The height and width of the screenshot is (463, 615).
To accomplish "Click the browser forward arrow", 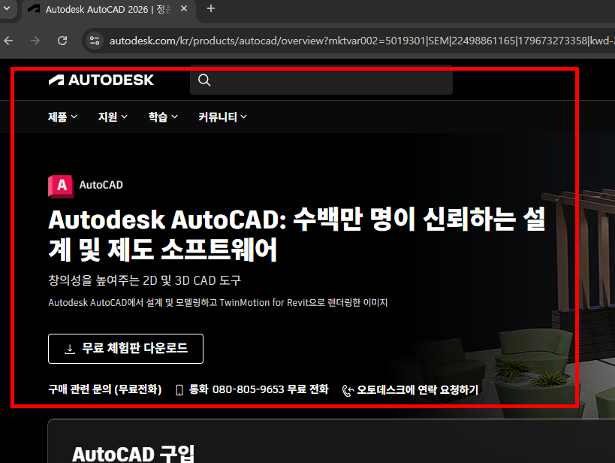I will coord(35,41).
